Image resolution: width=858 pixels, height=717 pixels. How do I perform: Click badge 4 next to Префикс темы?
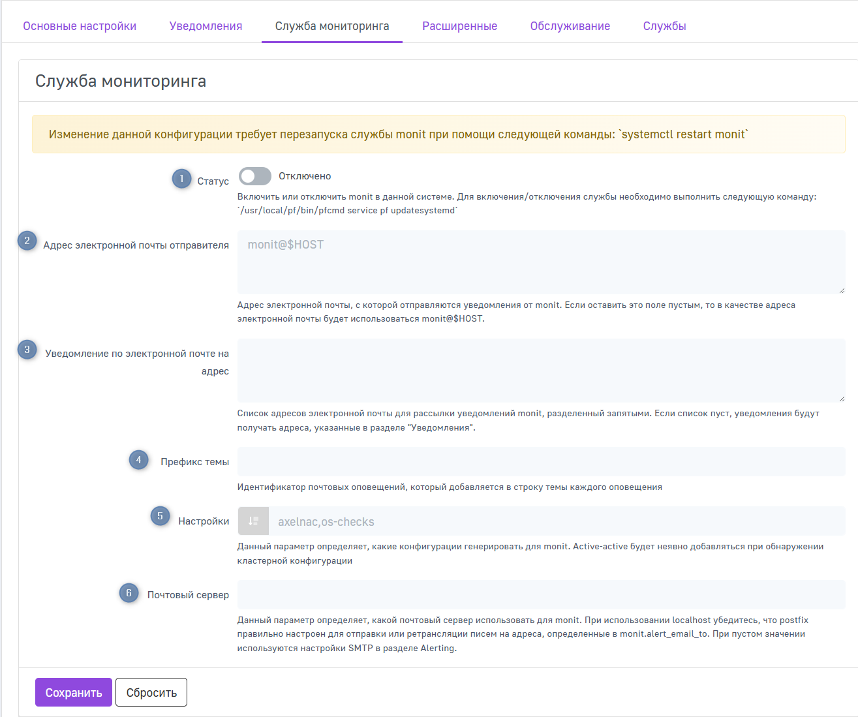(x=138, y=460)
